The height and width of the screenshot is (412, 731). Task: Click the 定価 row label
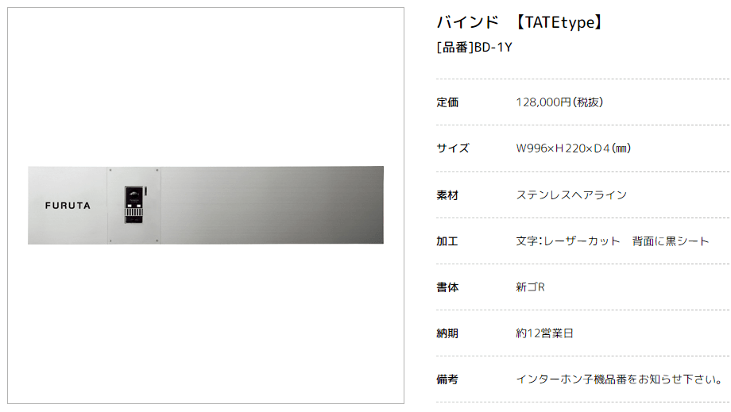click(x=447, y=102)
